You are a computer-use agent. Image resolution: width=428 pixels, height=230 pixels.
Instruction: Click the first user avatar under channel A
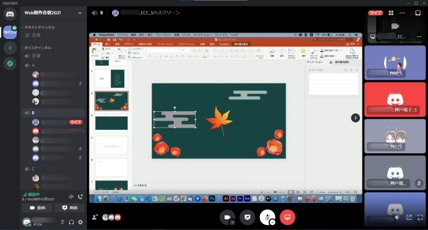coord(35,74)
